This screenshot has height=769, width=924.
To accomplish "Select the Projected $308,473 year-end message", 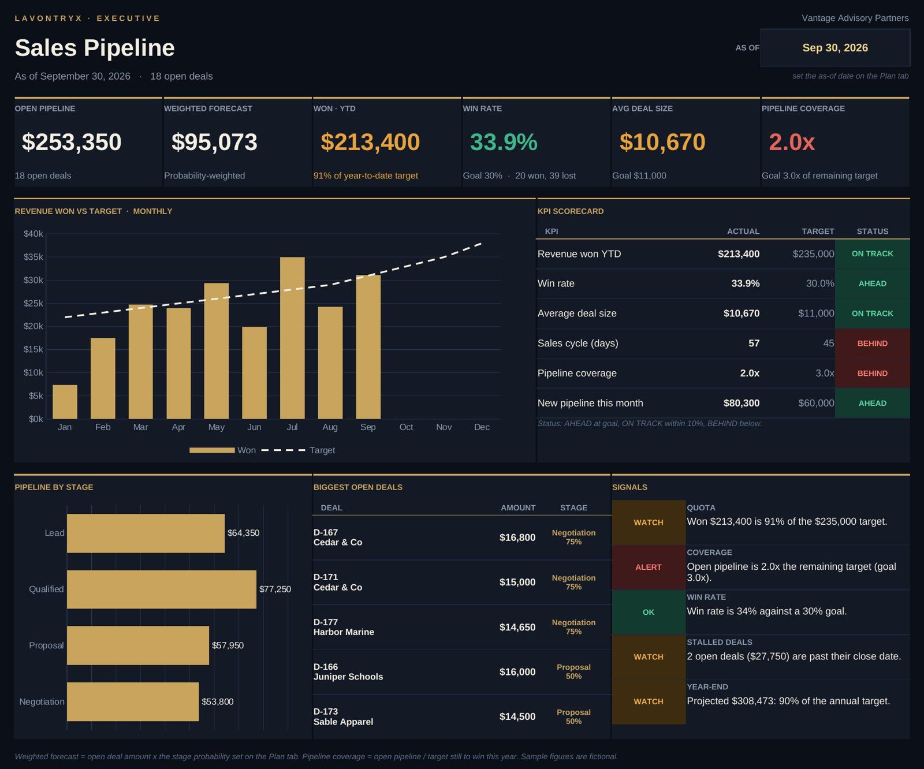I will [x=788, y=701].
